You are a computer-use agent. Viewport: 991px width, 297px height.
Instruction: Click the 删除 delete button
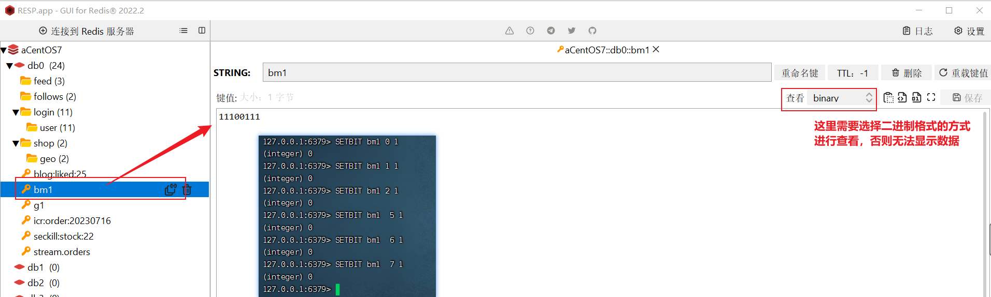(907, 73)
